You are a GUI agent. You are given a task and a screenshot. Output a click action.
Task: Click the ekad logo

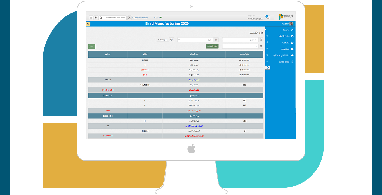(x=286, y=17)
